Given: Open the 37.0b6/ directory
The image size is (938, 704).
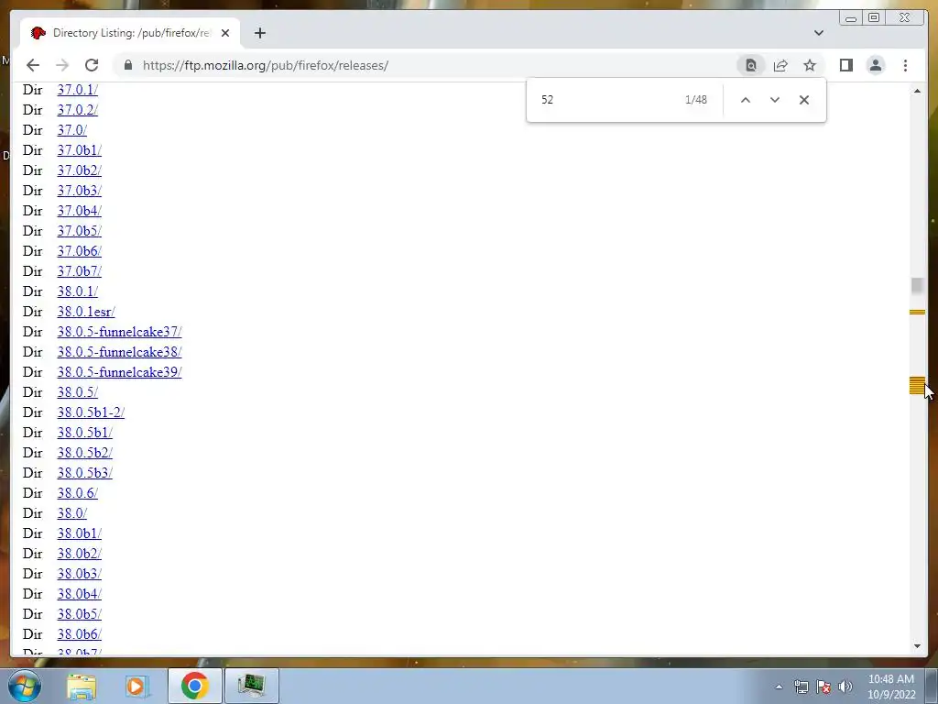Looking at the screenshot, I should coord(79,251).
